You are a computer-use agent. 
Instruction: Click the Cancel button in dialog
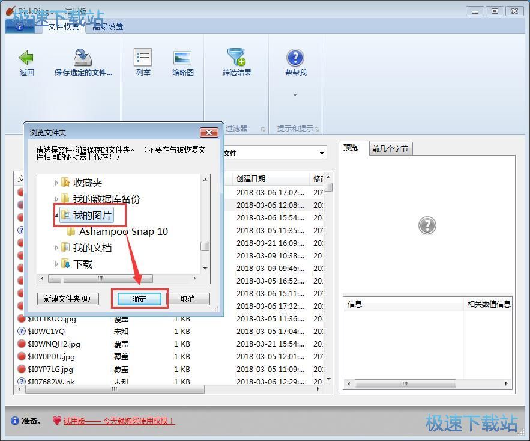[x=188, y=299]
